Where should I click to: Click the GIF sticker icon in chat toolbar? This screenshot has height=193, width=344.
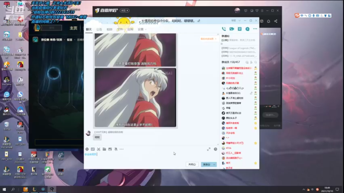[93, 149]
